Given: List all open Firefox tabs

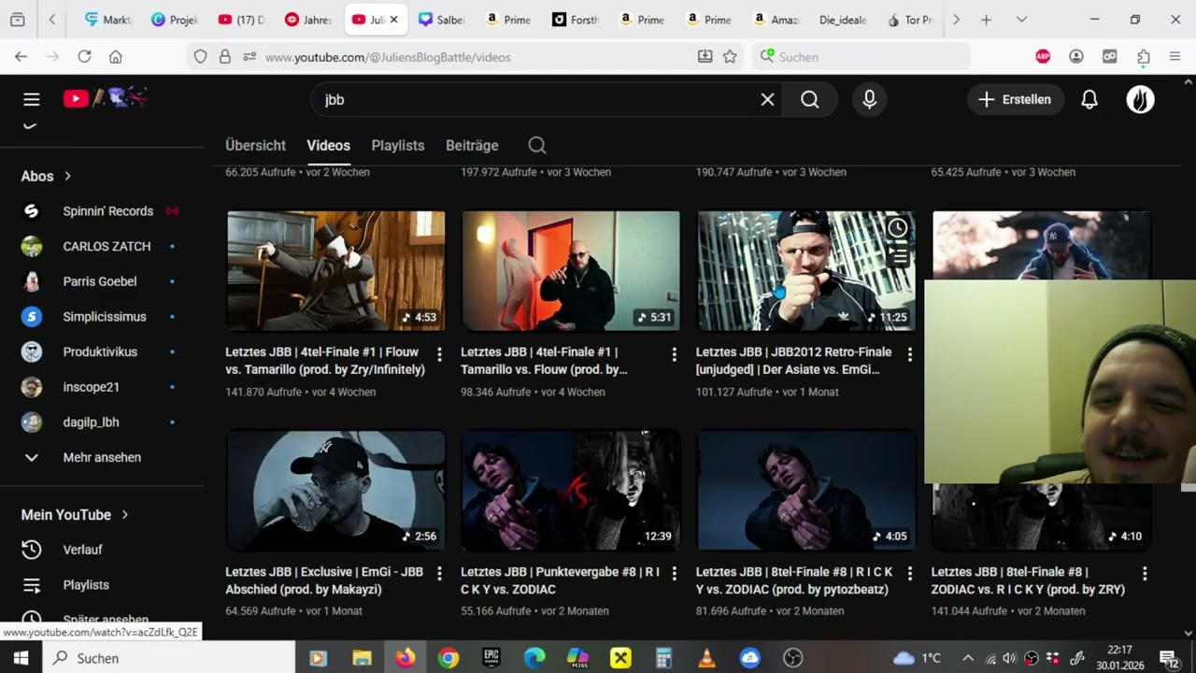Looking at the screenshot, I should 1021,20.
